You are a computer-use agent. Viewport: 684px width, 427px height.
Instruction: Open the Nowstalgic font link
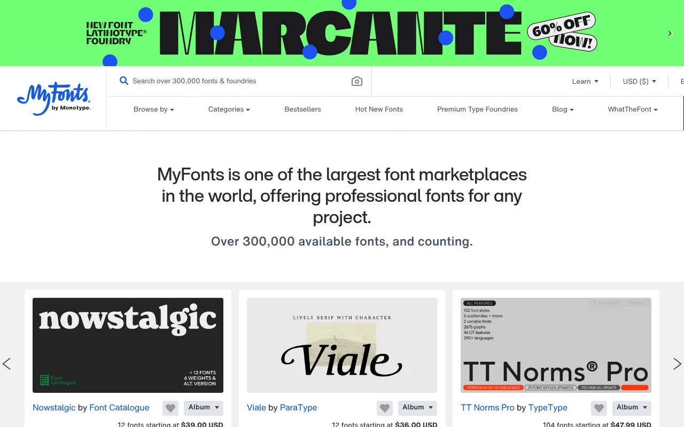[x=54, y=408]
